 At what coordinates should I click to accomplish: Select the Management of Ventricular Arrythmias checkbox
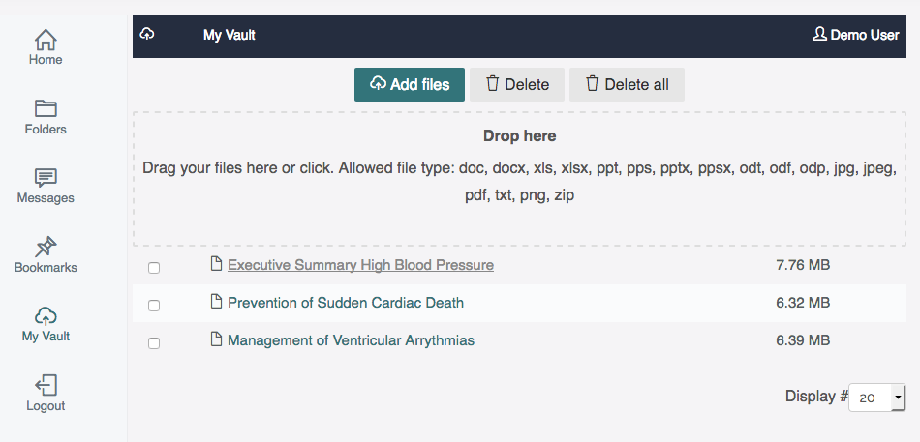pos(154,343)
